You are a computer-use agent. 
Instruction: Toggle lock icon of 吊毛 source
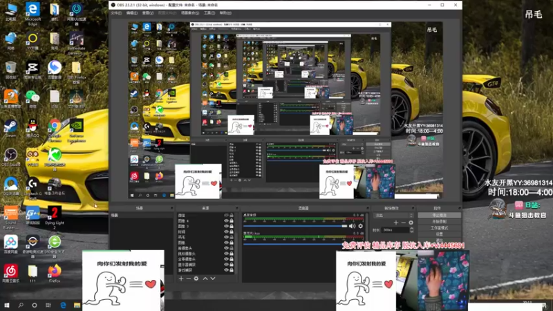point(232,237)
